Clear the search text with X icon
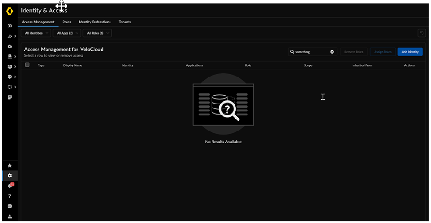The width and height of the screenshot is (431, 223). pos(332,52)
